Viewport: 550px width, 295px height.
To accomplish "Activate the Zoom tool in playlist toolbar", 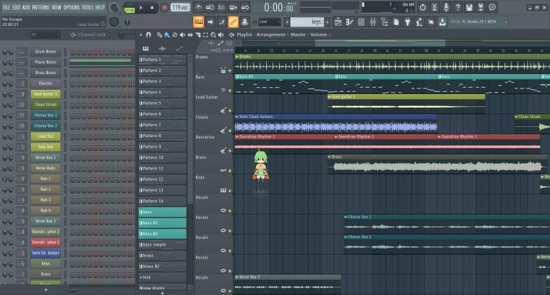I will pyautogui.click(x=213, y=34).
